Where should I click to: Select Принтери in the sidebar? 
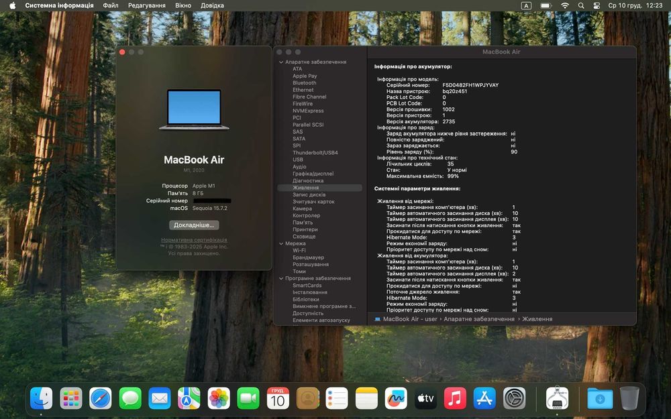pyautogui.click(x=305, y=229)
